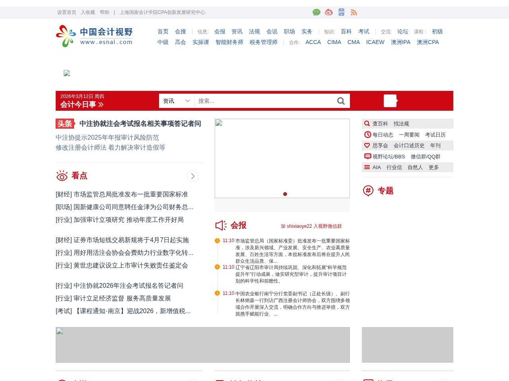Open the Weibo icon in the top bar
Screen dimensions: 509x381
[329, 12]
